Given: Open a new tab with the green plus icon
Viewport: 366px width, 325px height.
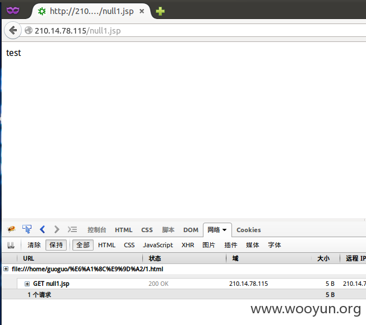Looking at the screenshot, I should tap(160, 11).
